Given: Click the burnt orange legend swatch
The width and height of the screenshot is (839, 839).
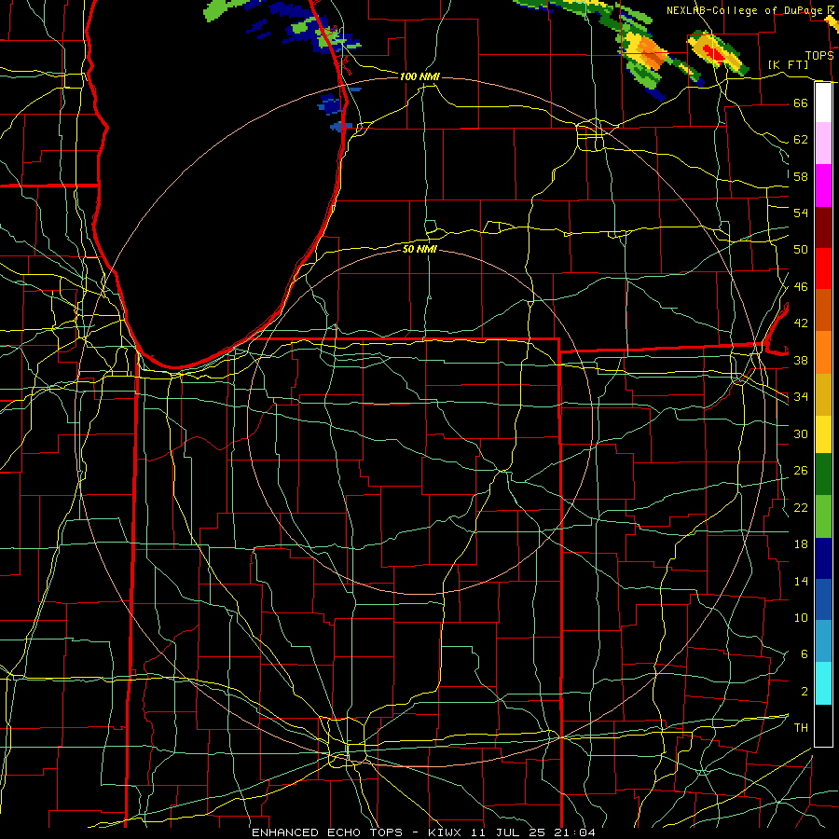Looking at the screenshot, I should point(823,309).
